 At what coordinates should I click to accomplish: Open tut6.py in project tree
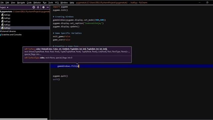pos(7,25)
